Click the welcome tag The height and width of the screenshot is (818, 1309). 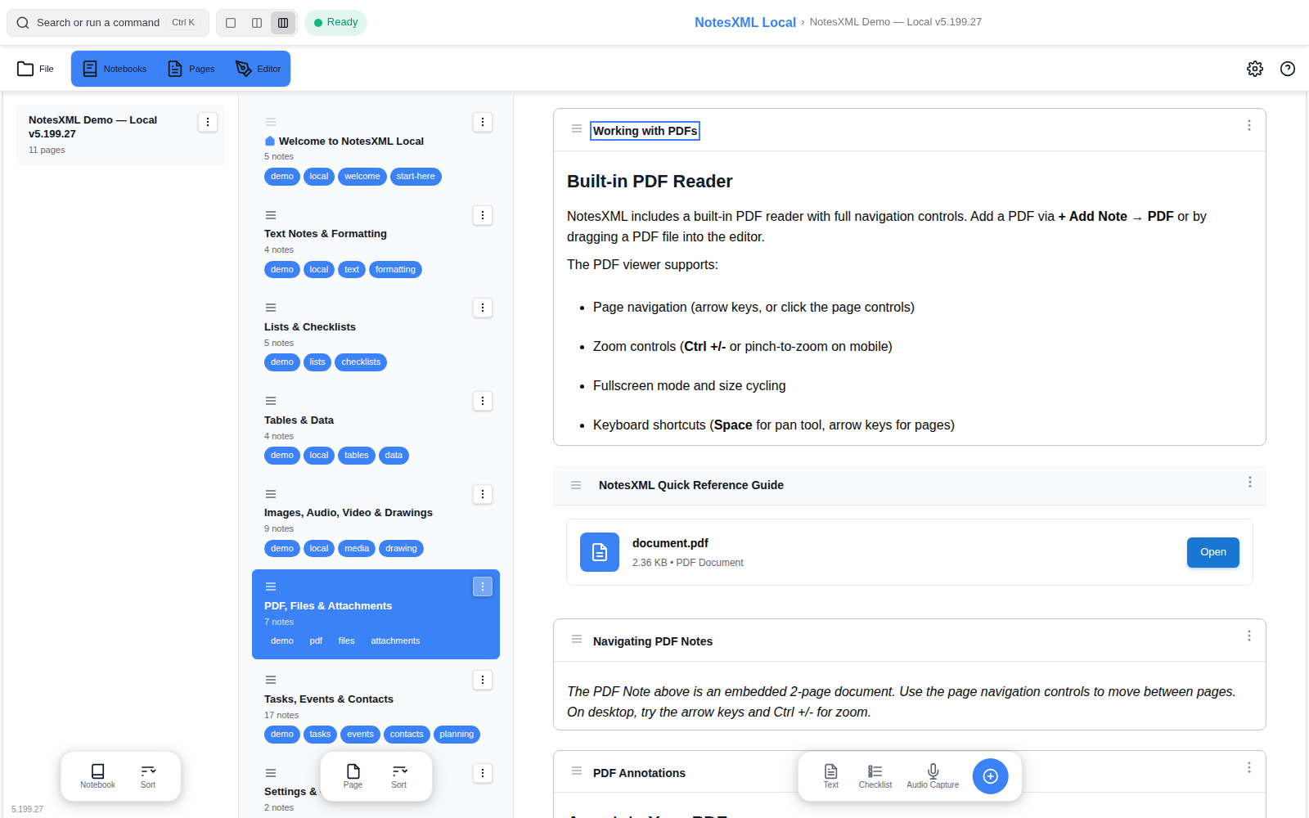pyautogui.click(x=362, y=177)
